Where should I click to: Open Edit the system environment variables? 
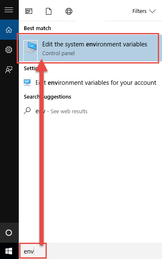point(88,48)
